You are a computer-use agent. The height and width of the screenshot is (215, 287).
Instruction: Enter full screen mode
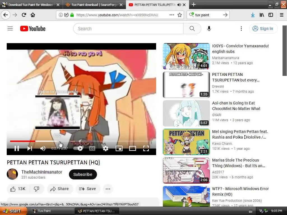point(146,148)
